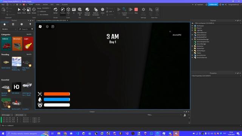Expand the Players node in Explorer
Viewport: 242px width, 136px height.
pos(192,28)
